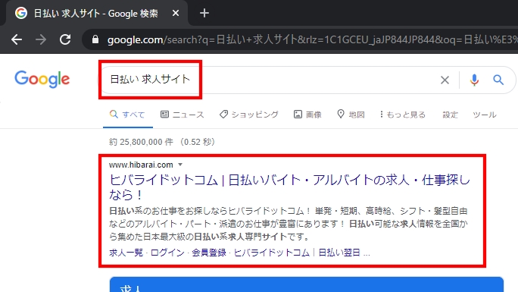Image resolution: width=518 pixels, height=292 pixels.
Task: Switch to the 地図 tab
Action: point(351,115)
